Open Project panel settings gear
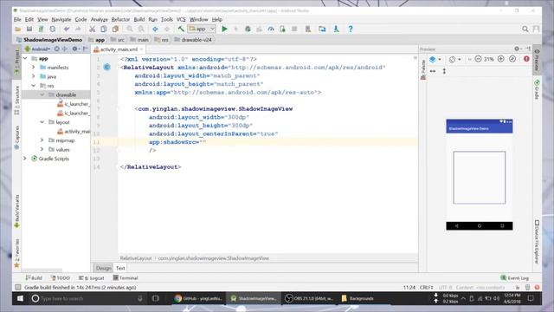This screenshot has width=554, height=312. [75, 49]
